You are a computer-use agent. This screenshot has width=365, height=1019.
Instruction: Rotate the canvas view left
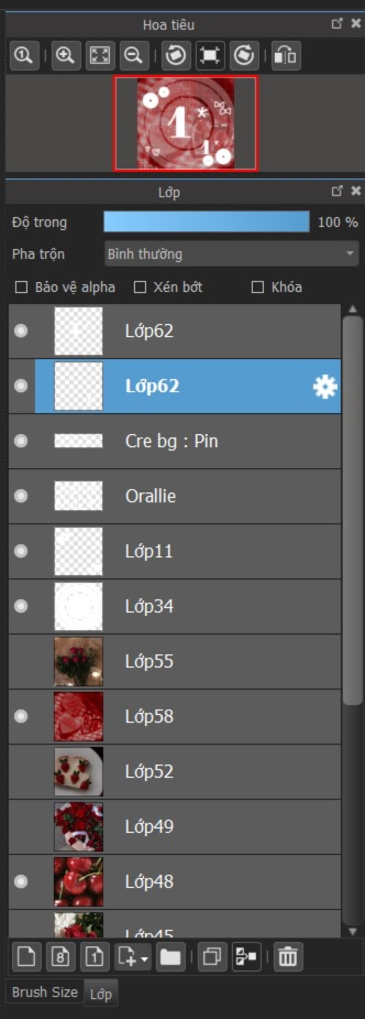(x=176, y=55)
